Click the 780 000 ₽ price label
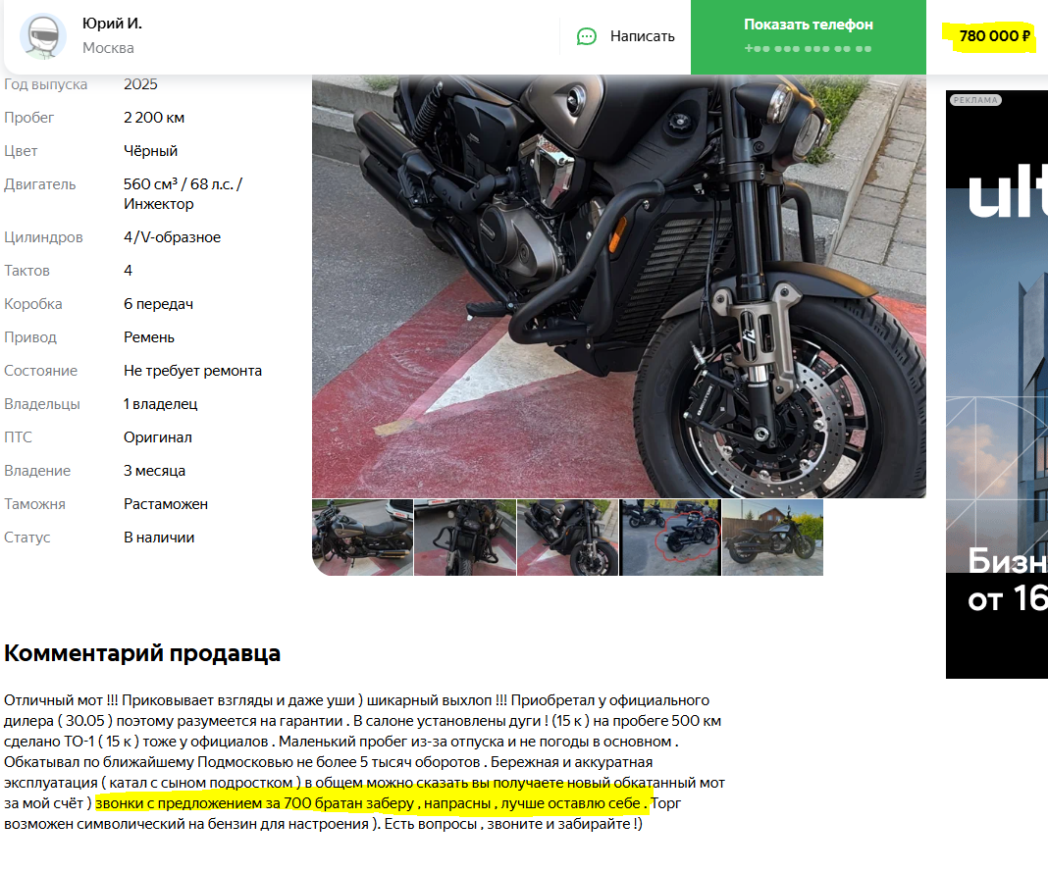 pyautogui.click(x=994, y=36)
